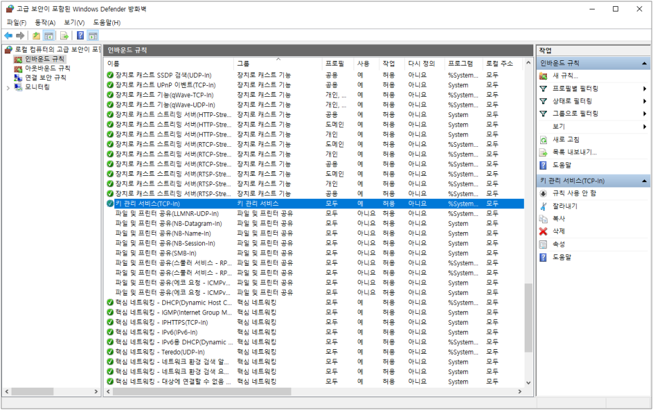The height and width of the screenshot is (410, 653).
Task: Open the 보기(V) menu in the menu bar
Action: pos(74,22)
